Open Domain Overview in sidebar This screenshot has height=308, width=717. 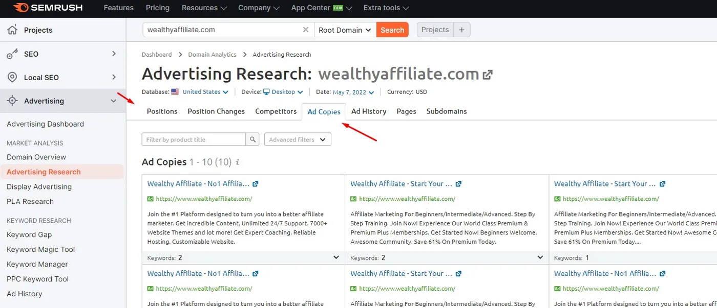36,157
